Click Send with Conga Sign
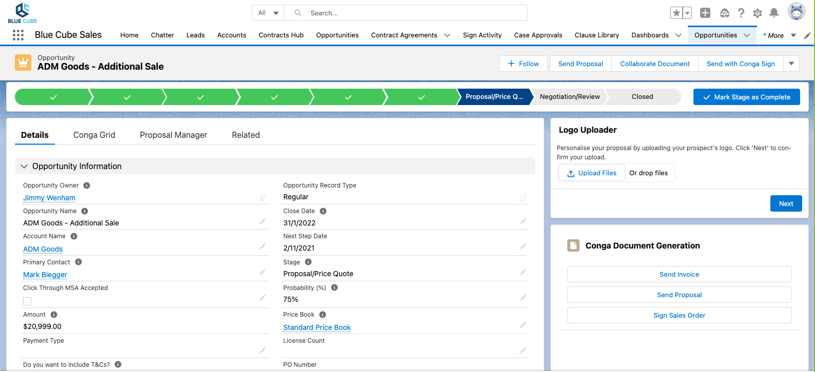 [x=741, y=64]
